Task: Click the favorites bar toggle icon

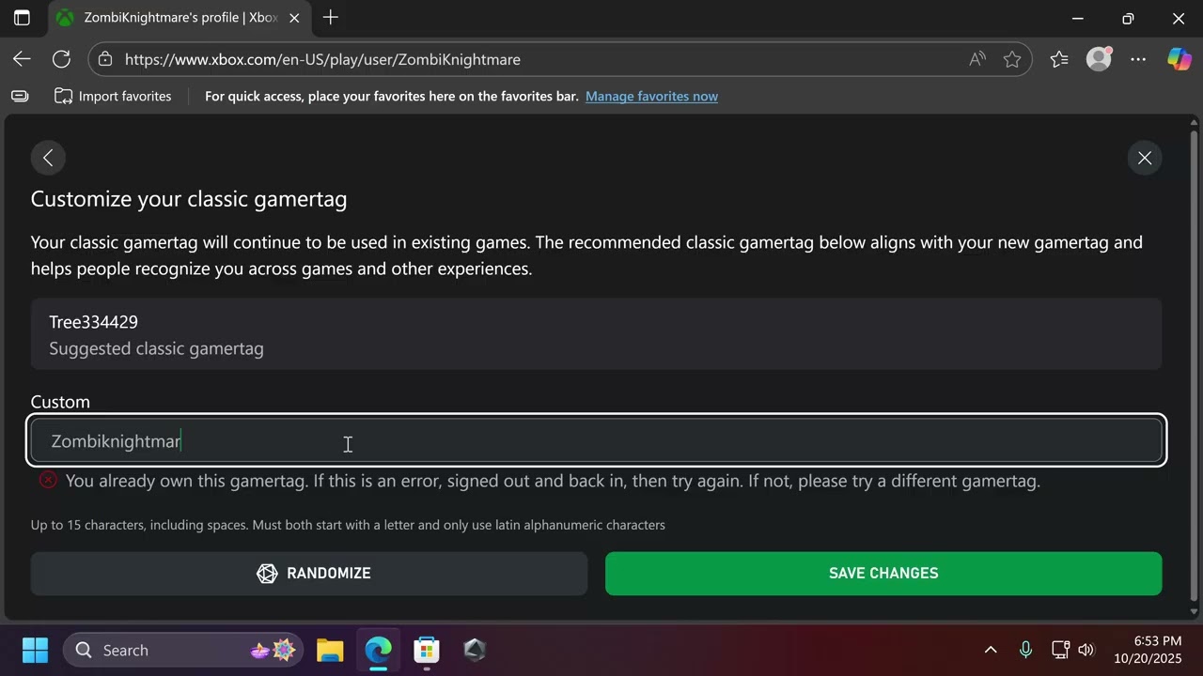Action: pos(20,96)
